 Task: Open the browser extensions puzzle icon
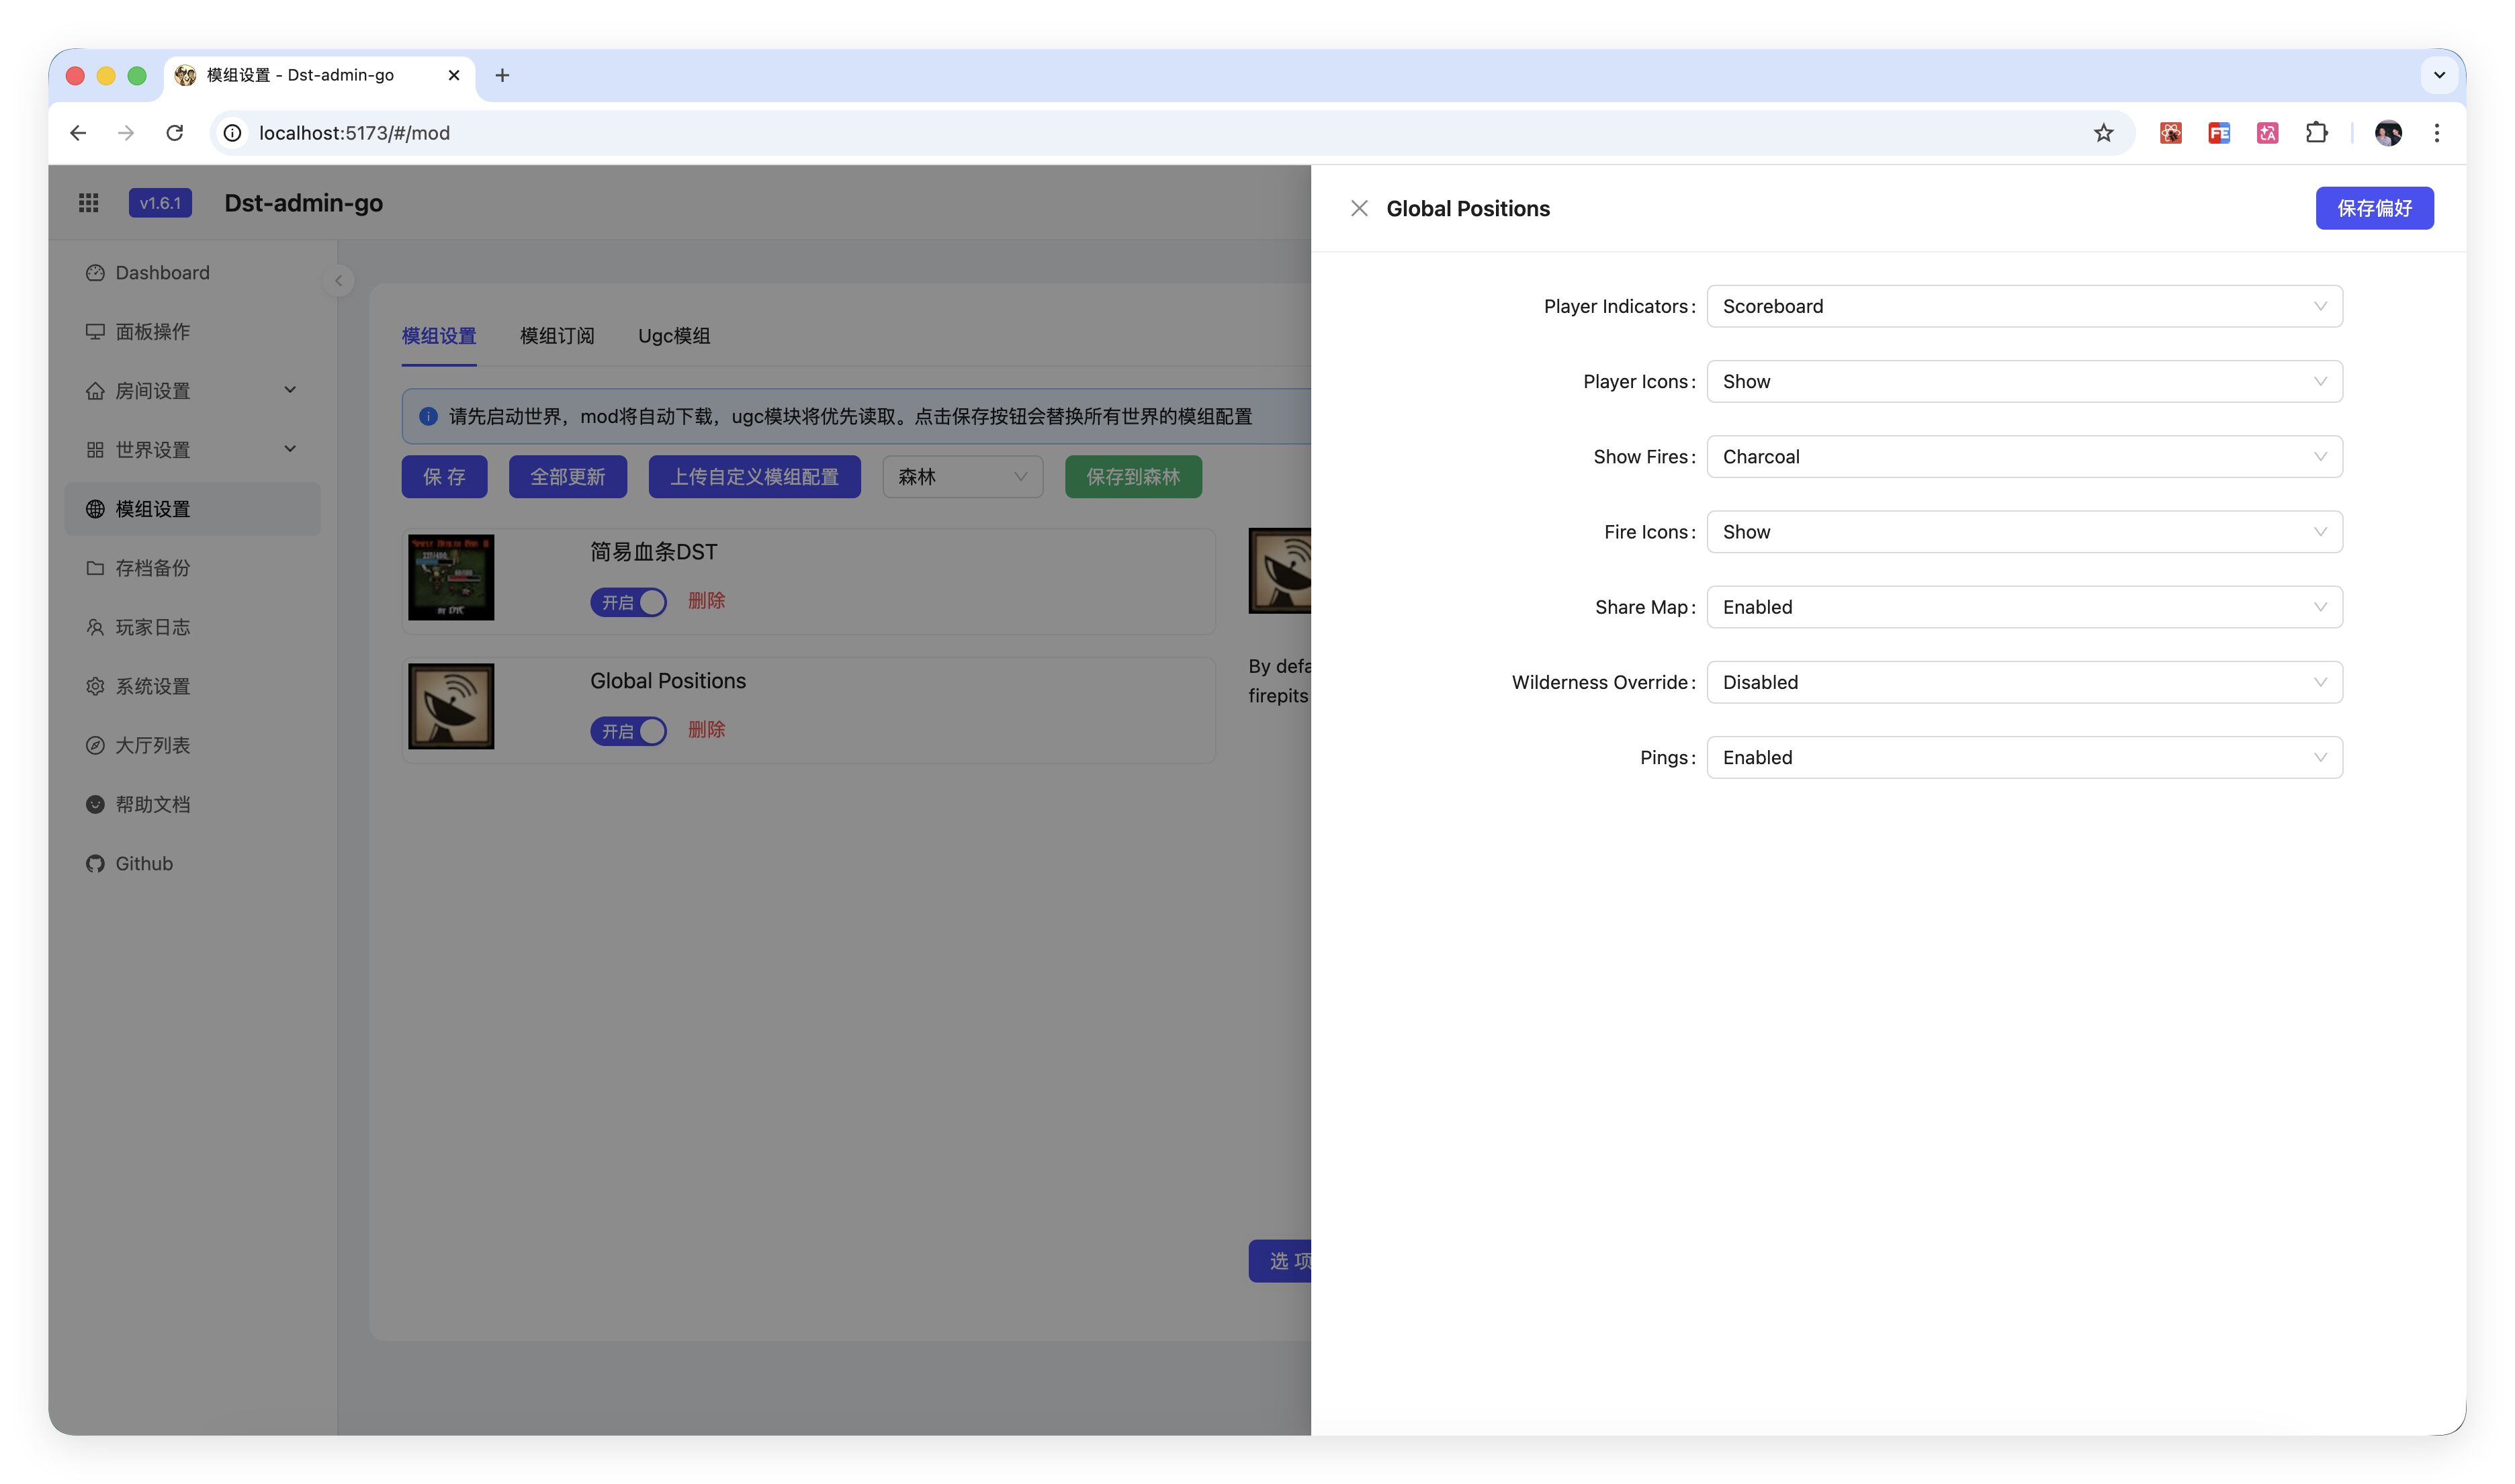[x=2316, y=133]
